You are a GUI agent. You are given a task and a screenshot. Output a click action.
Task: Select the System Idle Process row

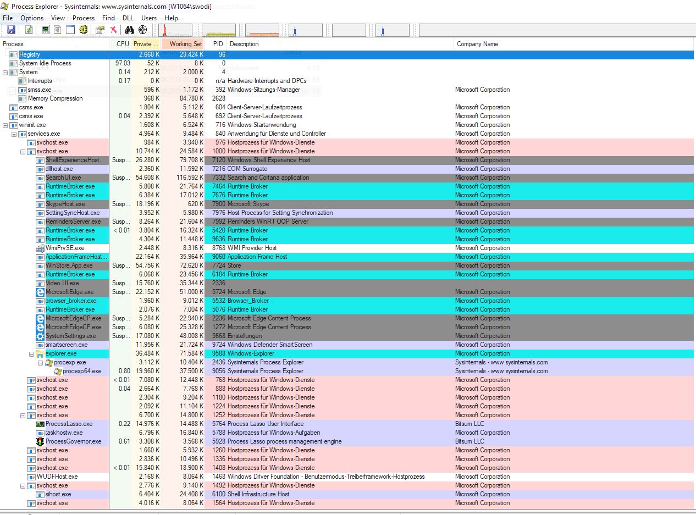point(348,63)
